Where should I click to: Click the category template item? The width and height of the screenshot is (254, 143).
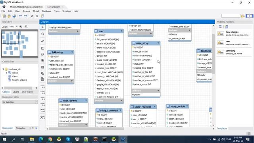point(234,52)
